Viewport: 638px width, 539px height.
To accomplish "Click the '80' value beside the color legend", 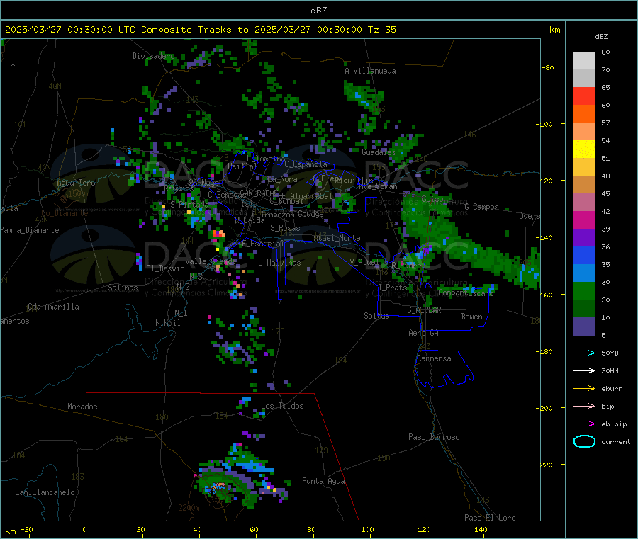I will (x=605, y=52).
